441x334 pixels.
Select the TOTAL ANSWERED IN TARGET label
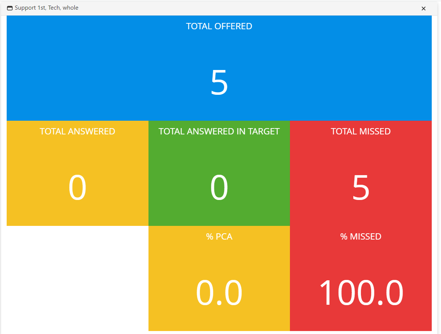(x=219, y=131)
